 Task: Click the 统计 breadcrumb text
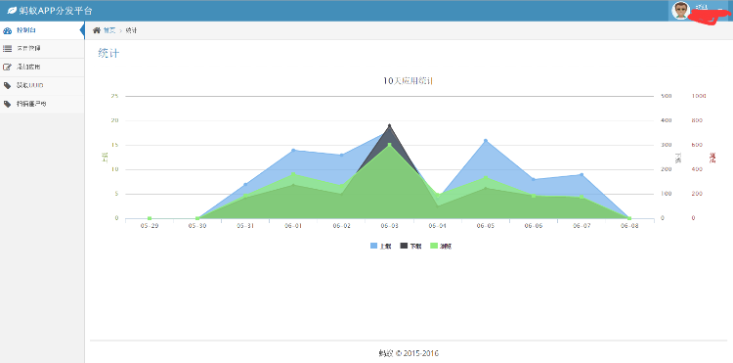[131, 30]
